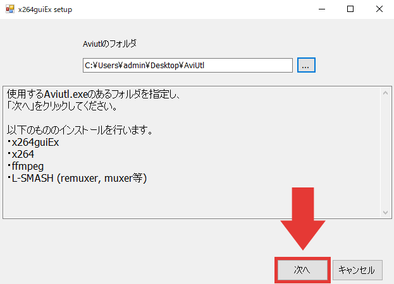Click the x264guiEx setup app icon
Viewport: 394px width, 284px height.
pyautogui.click(x=10, y=9)
